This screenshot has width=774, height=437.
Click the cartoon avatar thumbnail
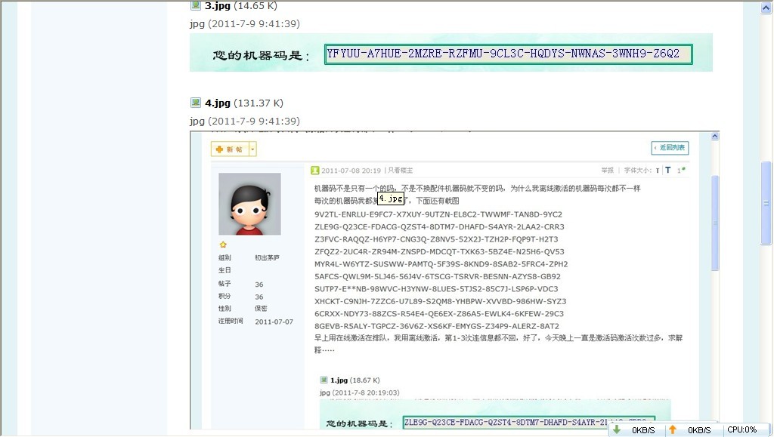(x=249, y=204)
